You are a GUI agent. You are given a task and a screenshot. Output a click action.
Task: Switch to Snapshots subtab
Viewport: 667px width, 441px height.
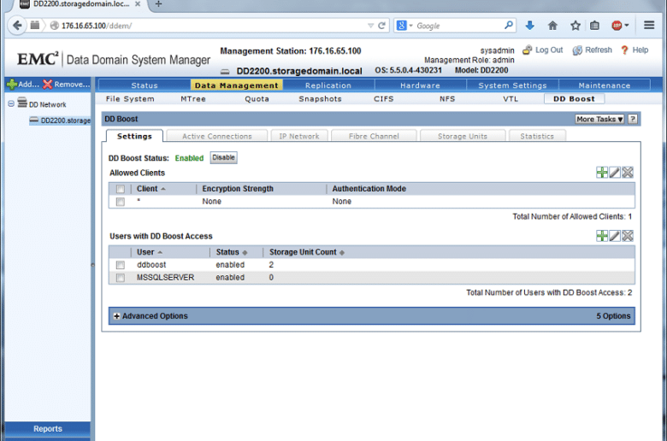320,98
